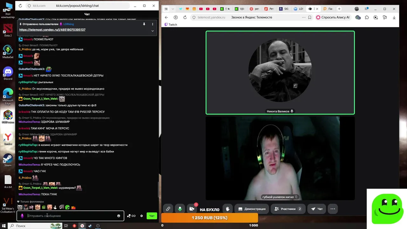Mute microphone in Telemost call
The width and height of the screenshot is (407, 229).
[x=180, y=209]
